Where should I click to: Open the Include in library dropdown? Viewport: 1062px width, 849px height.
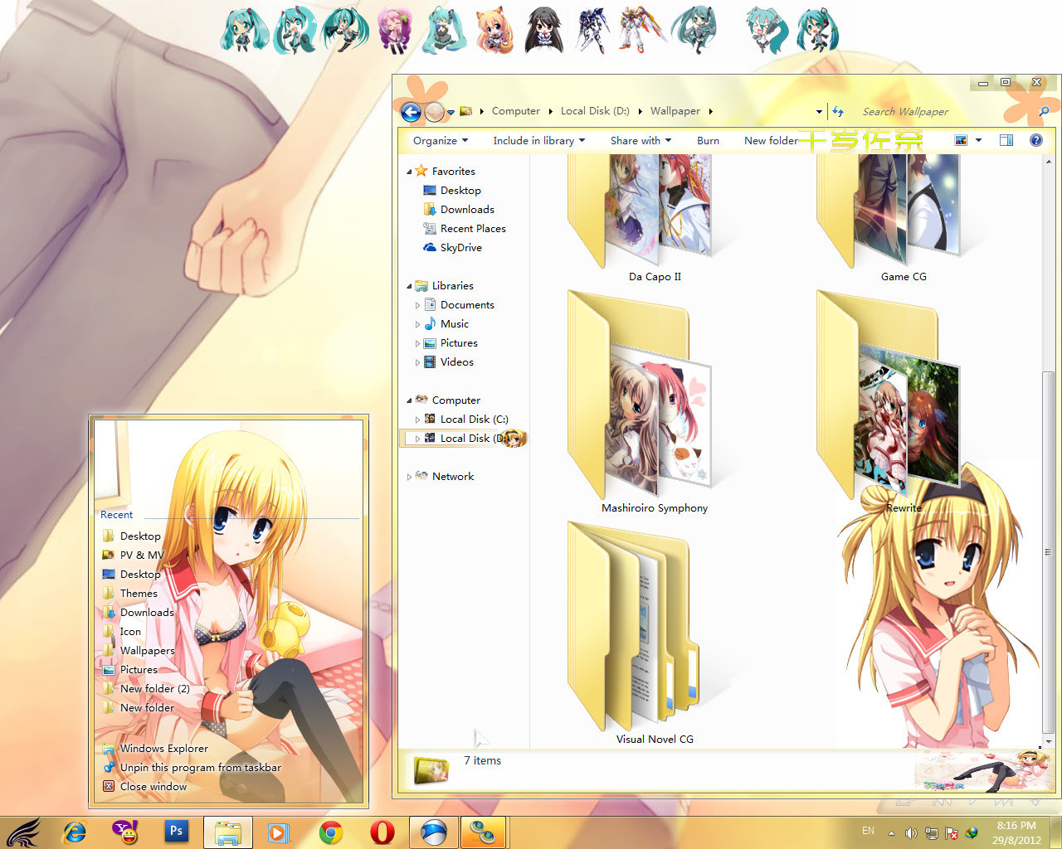(x=539, y=141)
